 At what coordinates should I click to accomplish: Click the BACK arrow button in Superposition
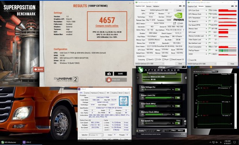[x=39, y=70]
